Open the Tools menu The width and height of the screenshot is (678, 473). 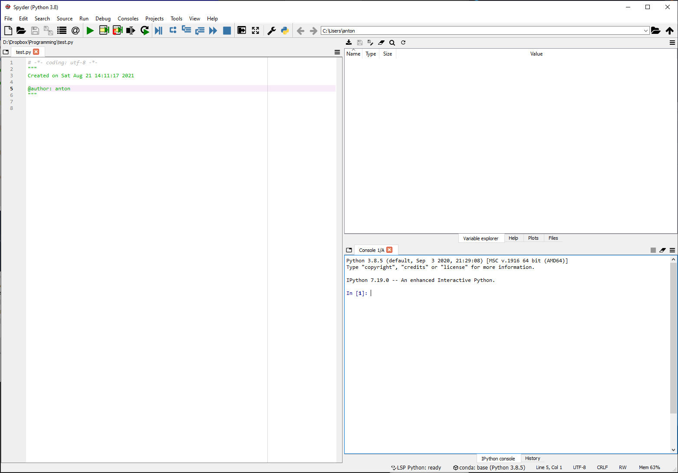[176, 19]
